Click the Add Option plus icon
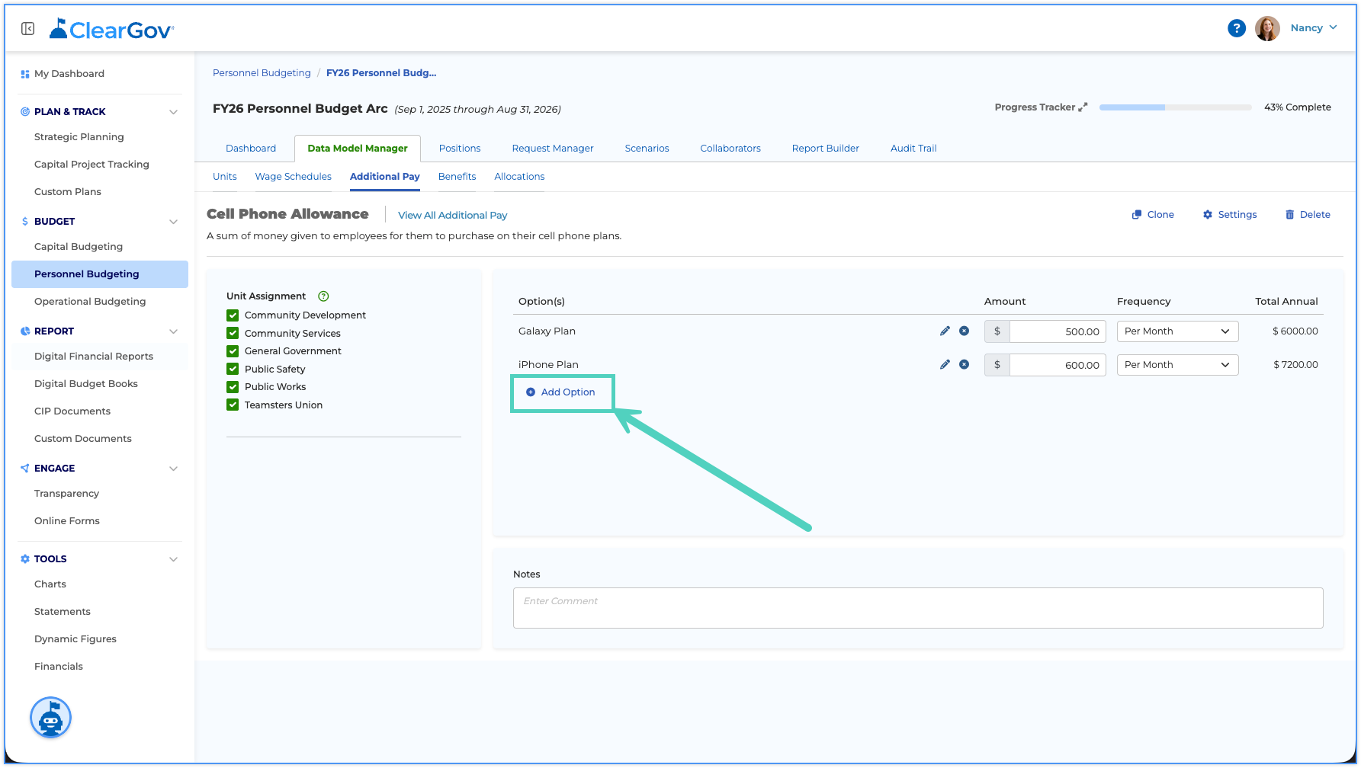 point(531,392)
